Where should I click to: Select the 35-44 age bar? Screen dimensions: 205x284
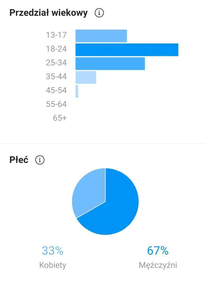tap(86, 77)
